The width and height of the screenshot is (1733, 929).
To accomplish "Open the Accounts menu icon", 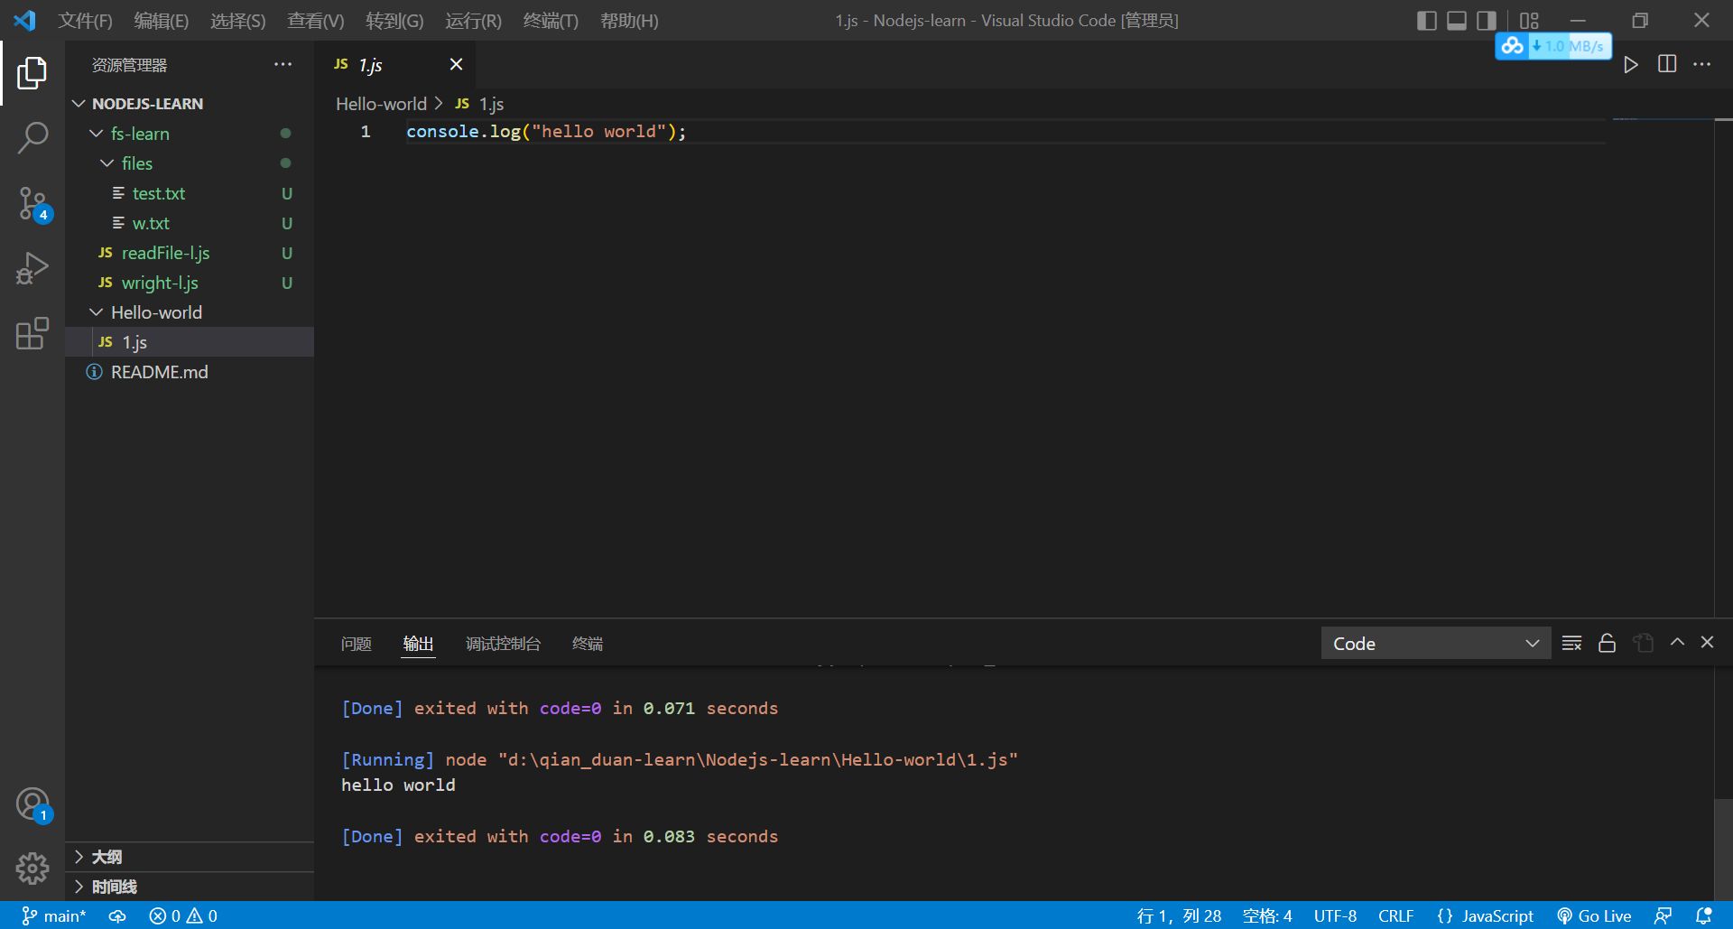I will click(32, 804).
